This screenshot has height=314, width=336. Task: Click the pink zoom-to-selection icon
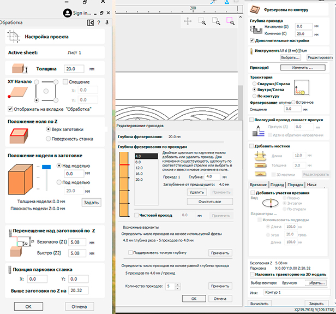230,21
